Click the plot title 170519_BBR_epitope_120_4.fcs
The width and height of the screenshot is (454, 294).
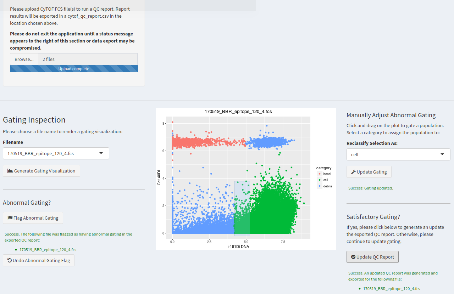pos(238,112)
